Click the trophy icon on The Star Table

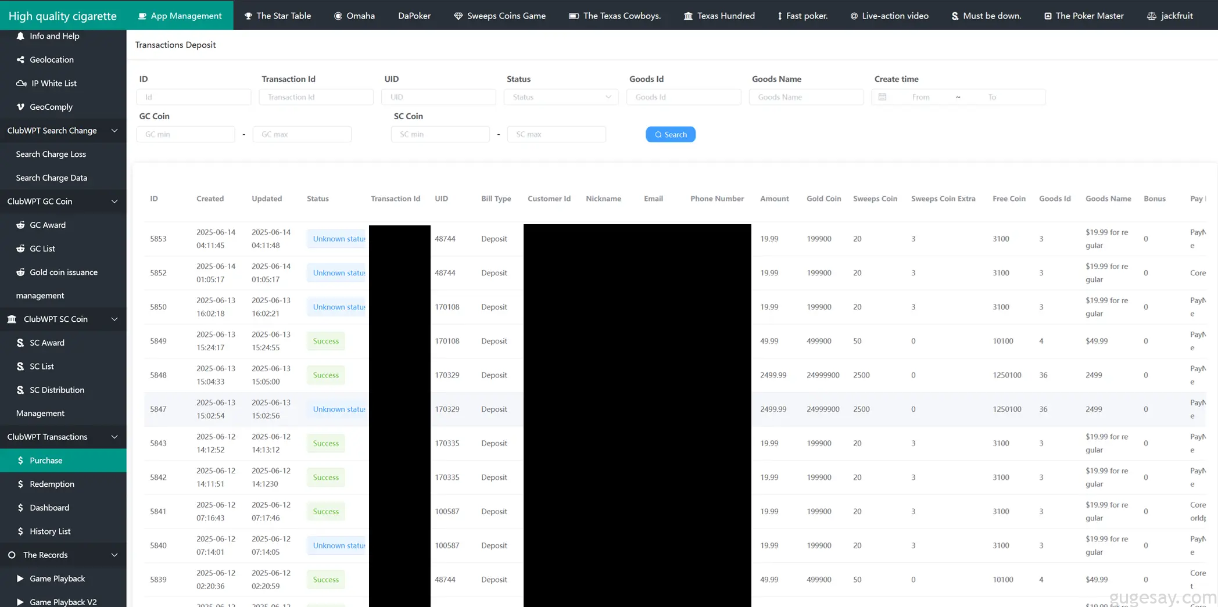248,16
